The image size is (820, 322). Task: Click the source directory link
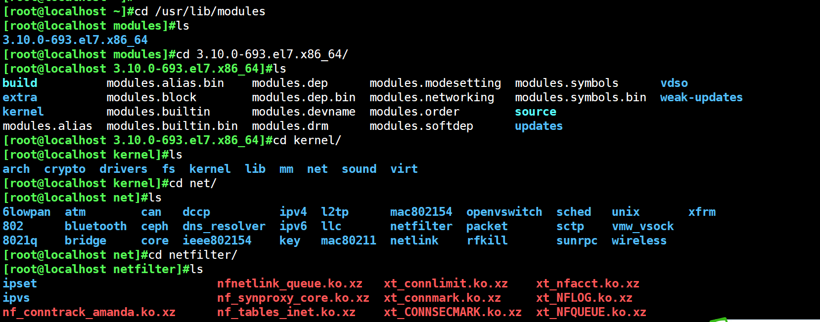coord(535,112)
